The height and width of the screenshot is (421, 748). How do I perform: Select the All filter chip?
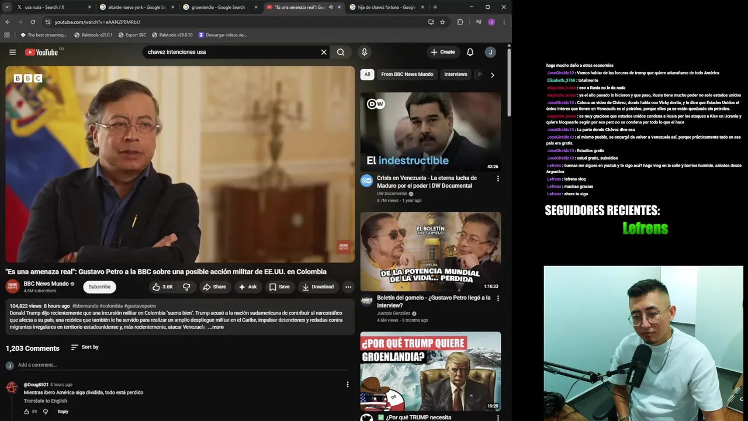tap(367, 74)
